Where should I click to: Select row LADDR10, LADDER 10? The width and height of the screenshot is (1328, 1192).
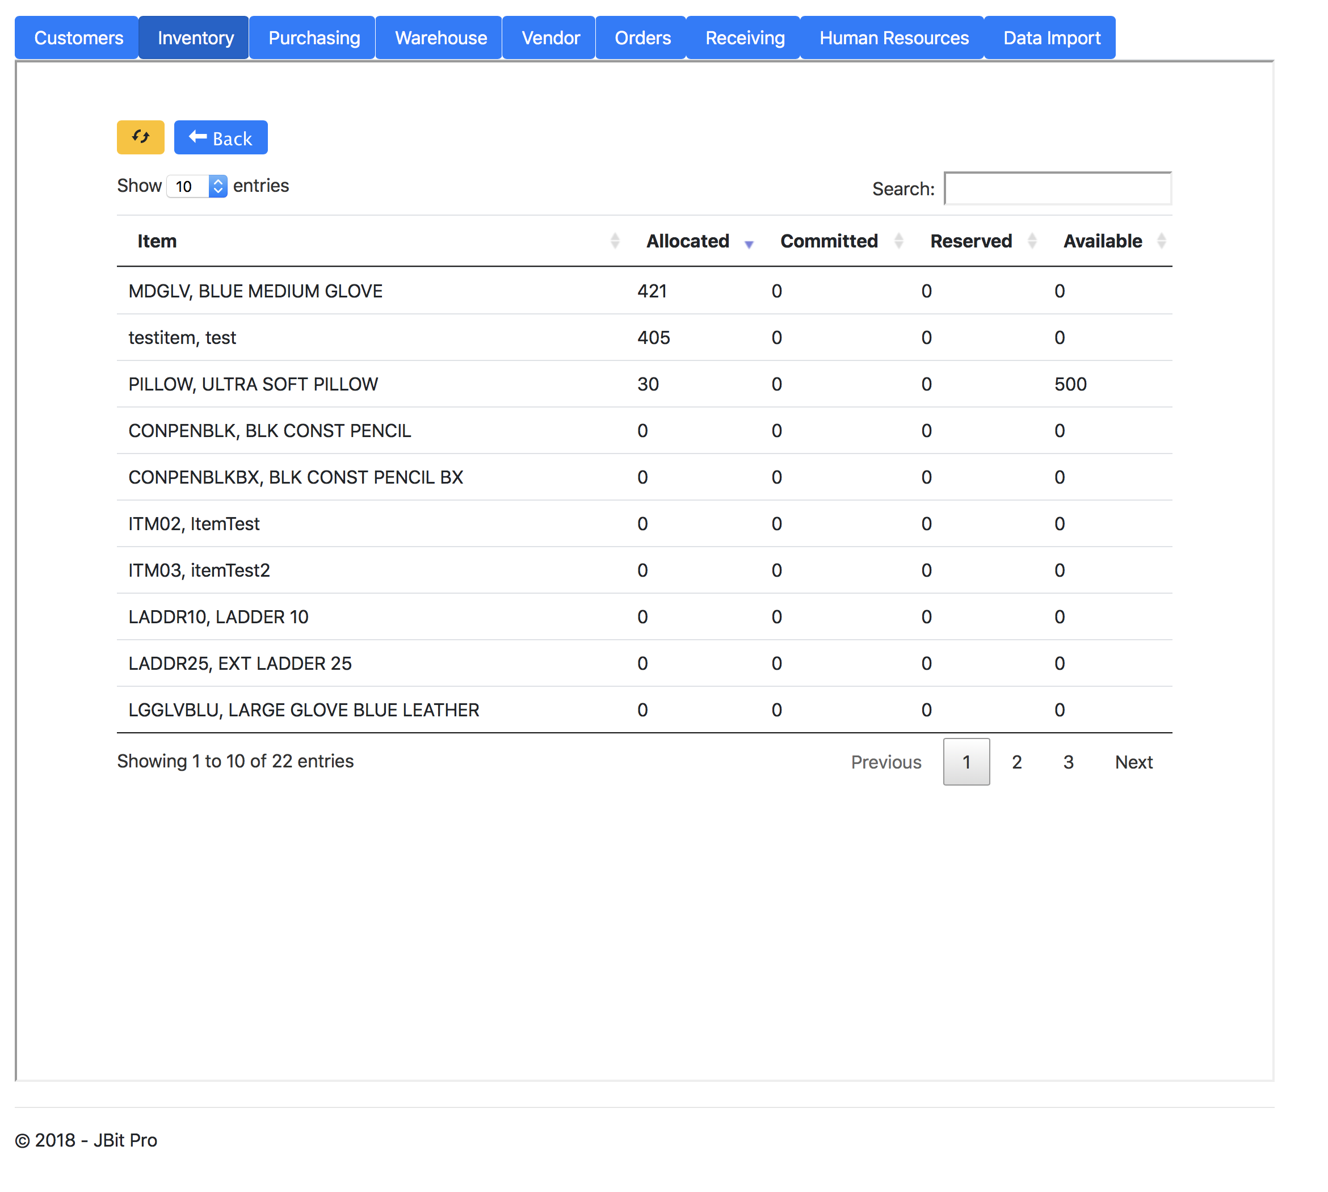[644, 616]
